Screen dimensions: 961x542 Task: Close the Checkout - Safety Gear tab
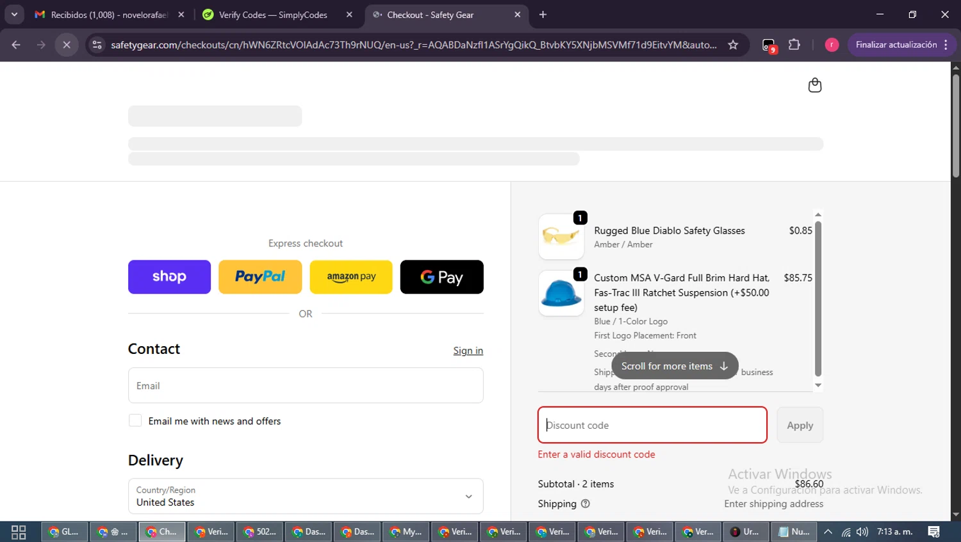(x=518, y=14)
